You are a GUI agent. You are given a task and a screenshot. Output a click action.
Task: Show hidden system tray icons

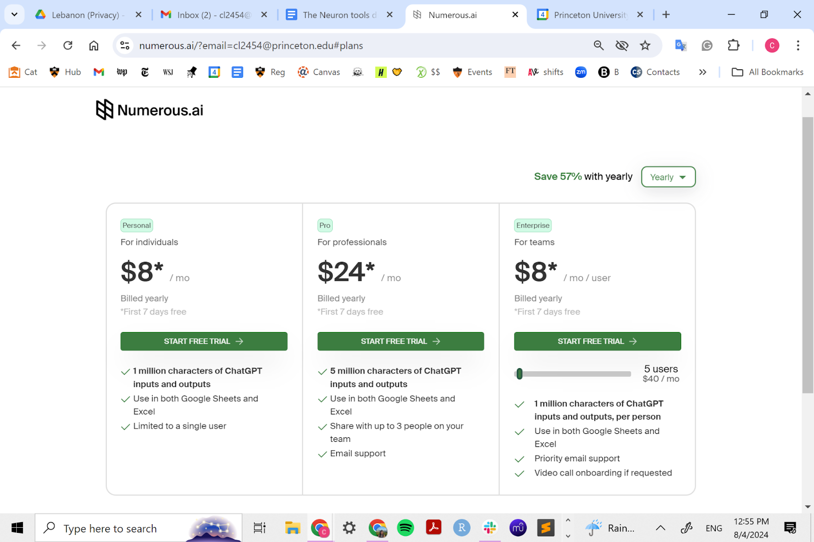(660, 528)
